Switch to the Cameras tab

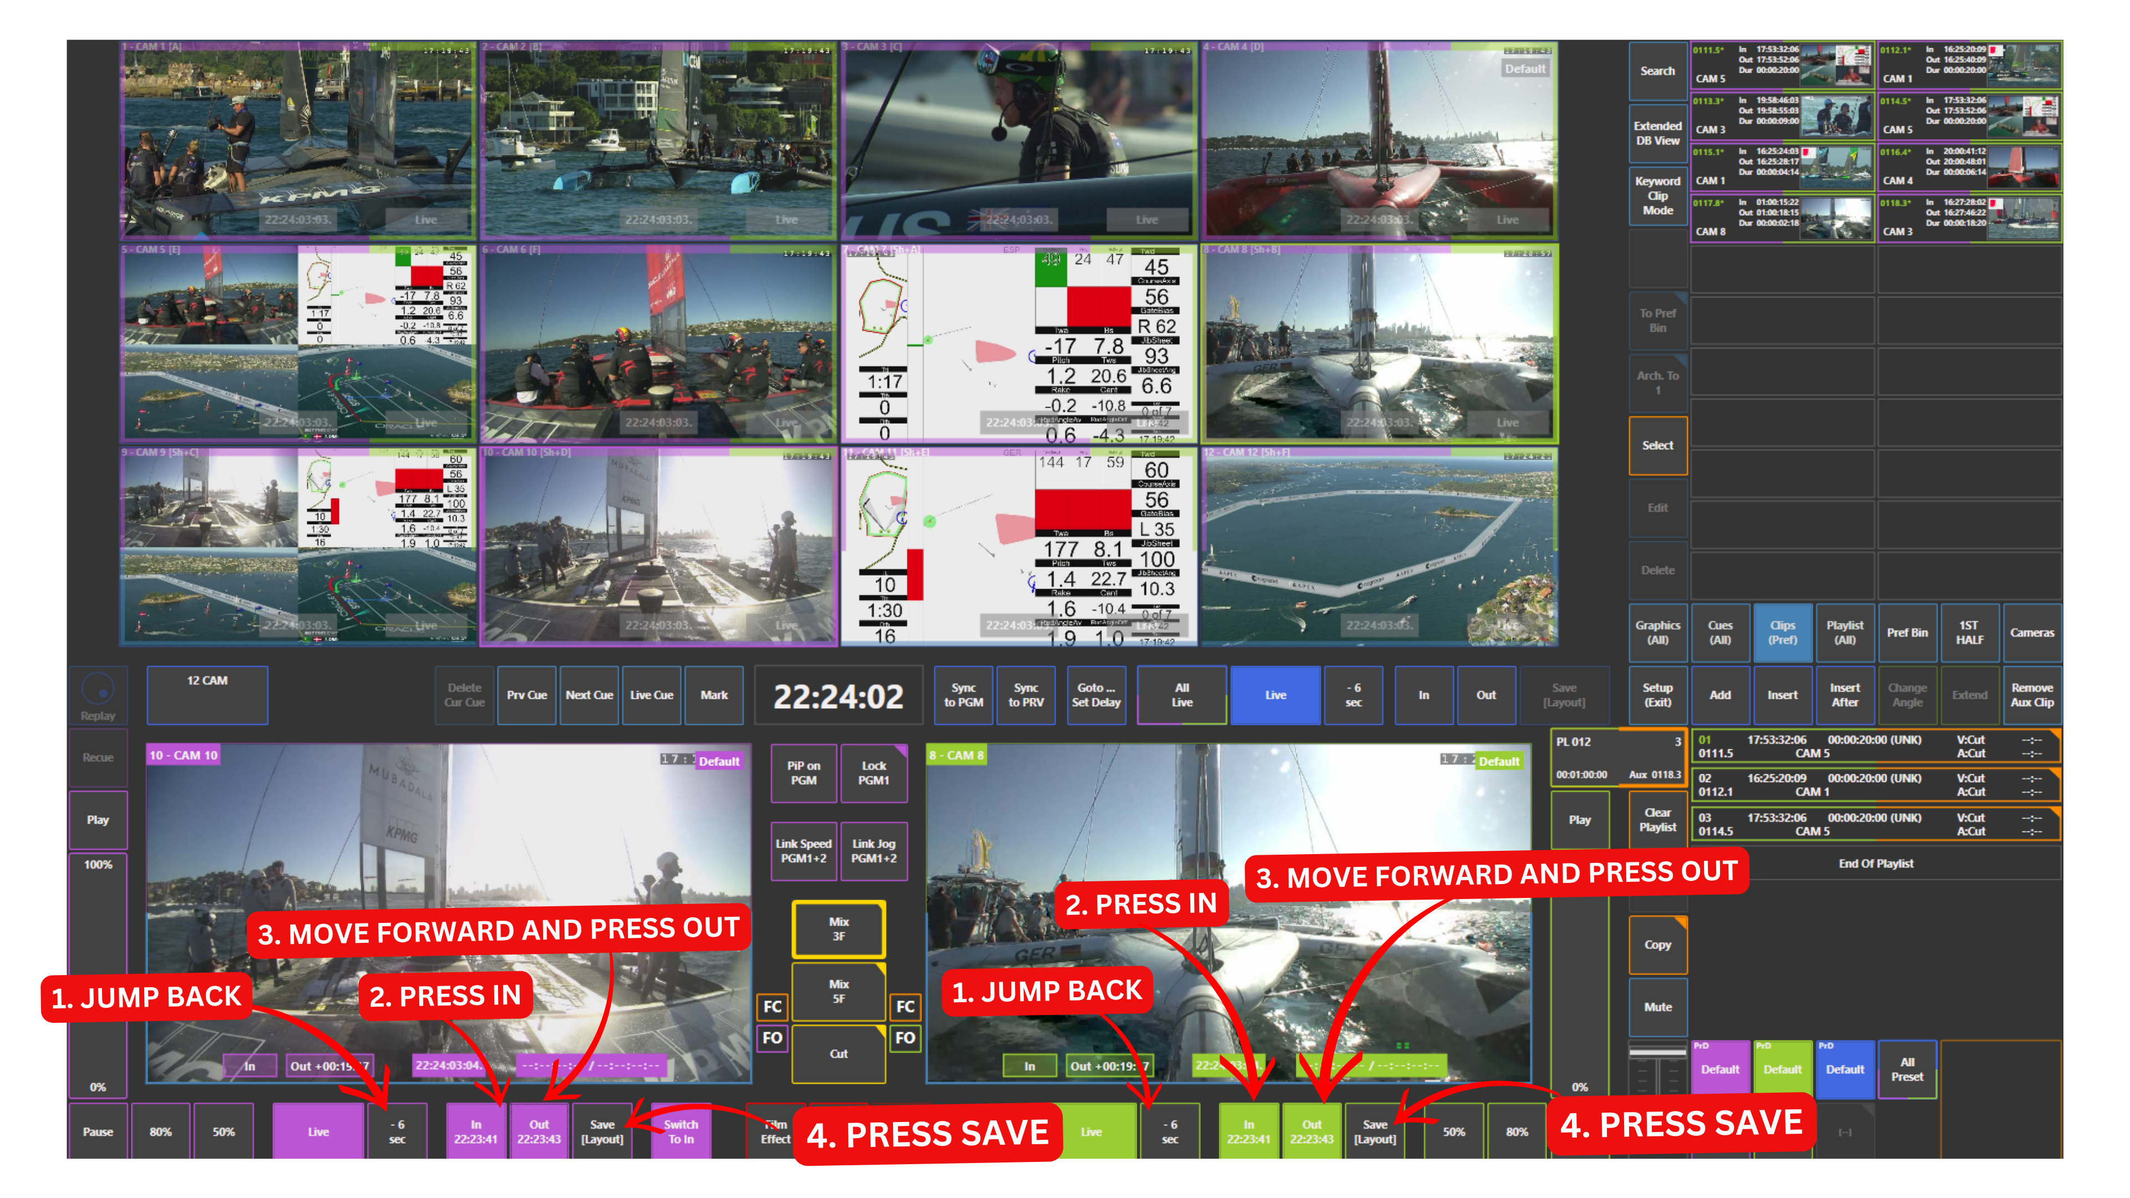2032,632
